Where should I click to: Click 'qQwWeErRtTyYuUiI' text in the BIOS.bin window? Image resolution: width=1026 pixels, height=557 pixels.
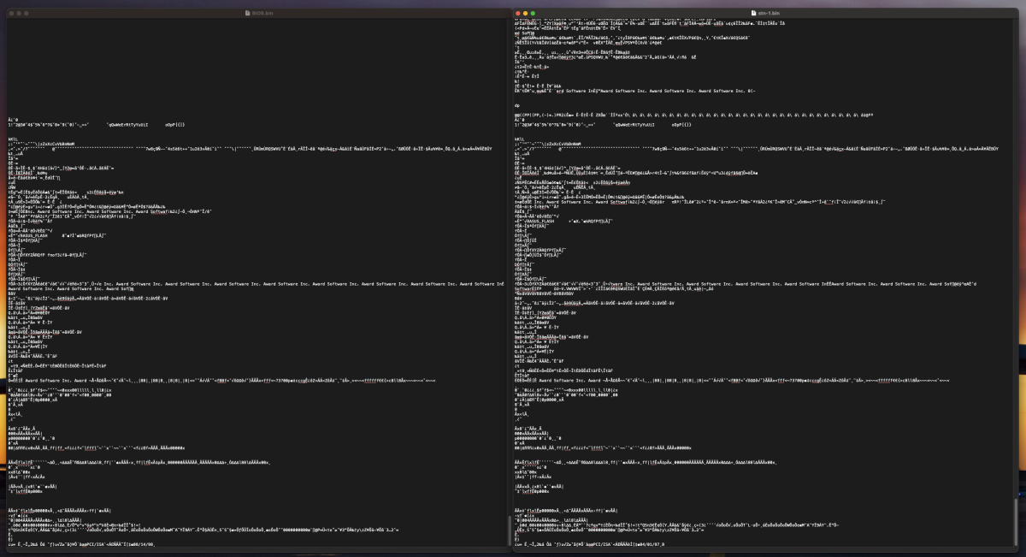pos(128,123)
